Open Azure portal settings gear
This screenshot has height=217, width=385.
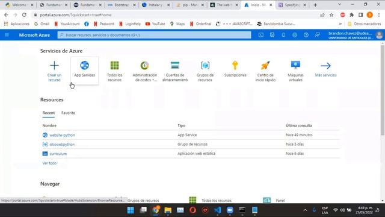pos(295,35)
